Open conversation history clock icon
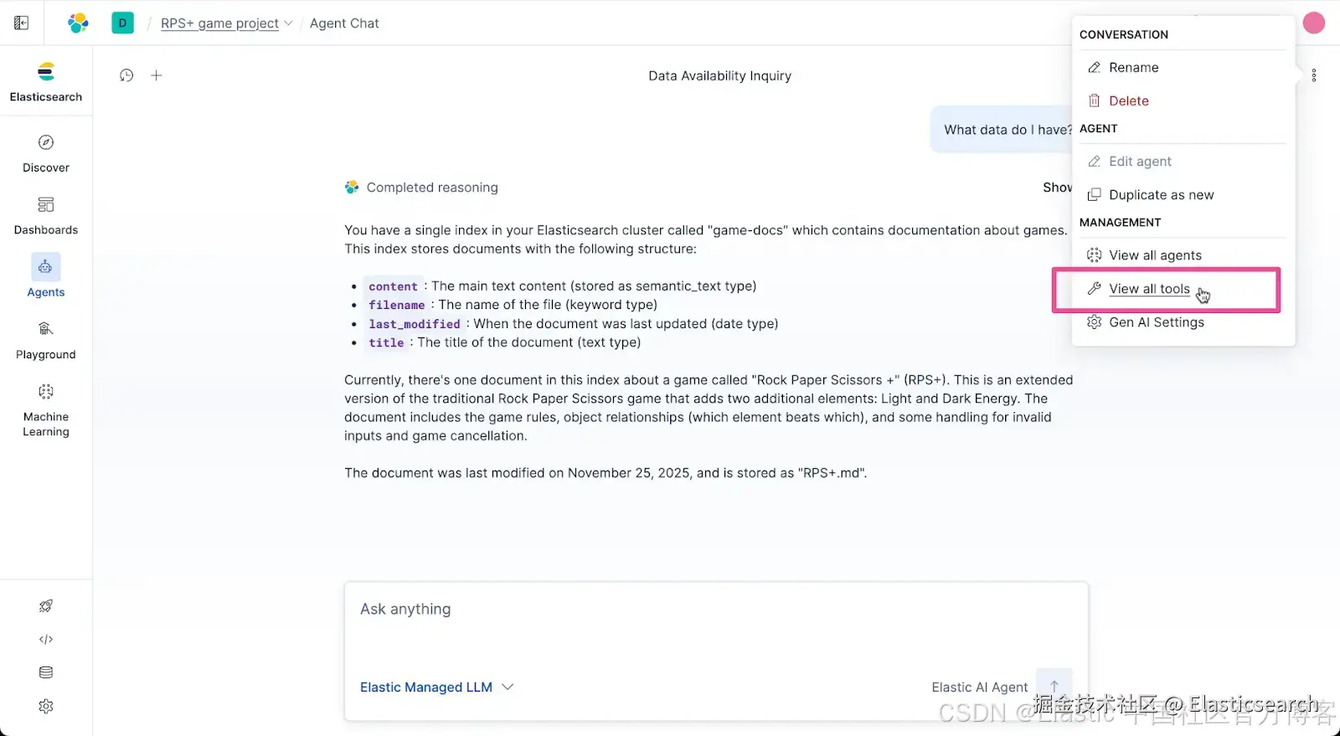1340x736 pixels. click(126, 75)
